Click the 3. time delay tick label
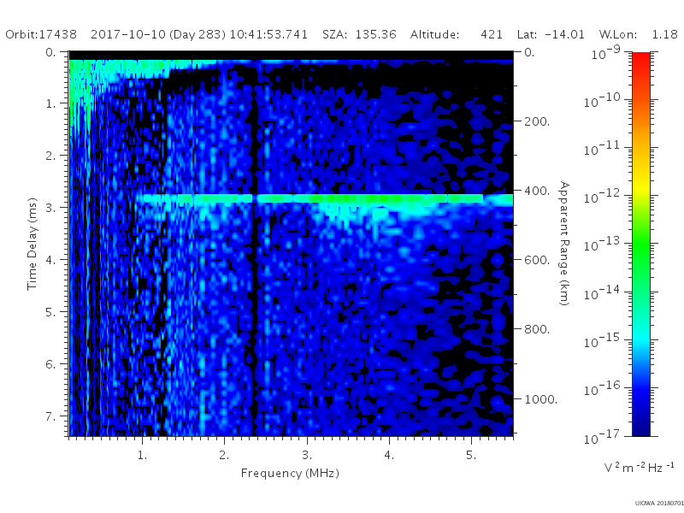The width and height of the screenshot is (684, 513). [x=51, y=208]
